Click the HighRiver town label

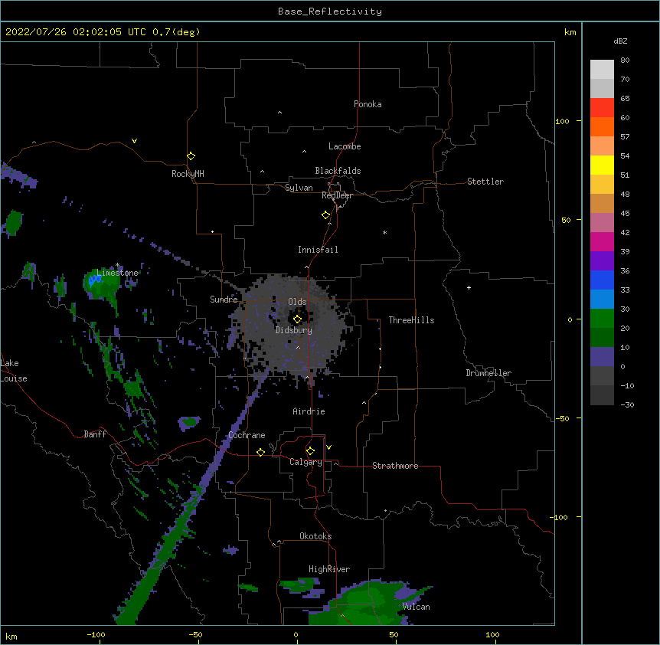[x=329, y=569]
